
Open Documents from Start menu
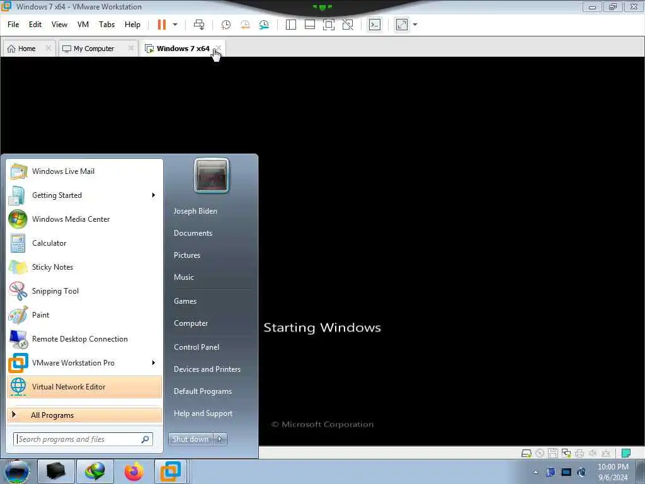coord(193,233)
